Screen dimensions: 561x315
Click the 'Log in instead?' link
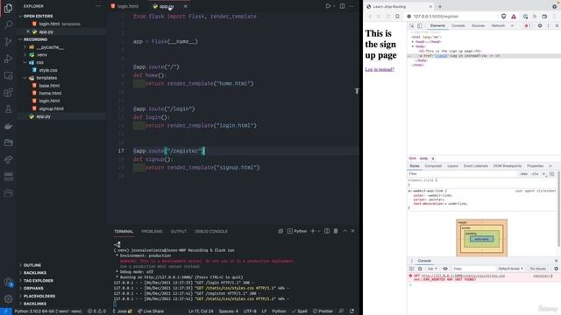tap(380, 69)
